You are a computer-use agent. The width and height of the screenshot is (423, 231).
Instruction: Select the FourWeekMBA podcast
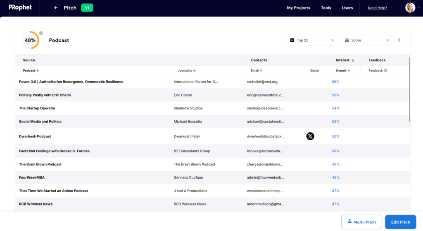(x=31, y=177)
